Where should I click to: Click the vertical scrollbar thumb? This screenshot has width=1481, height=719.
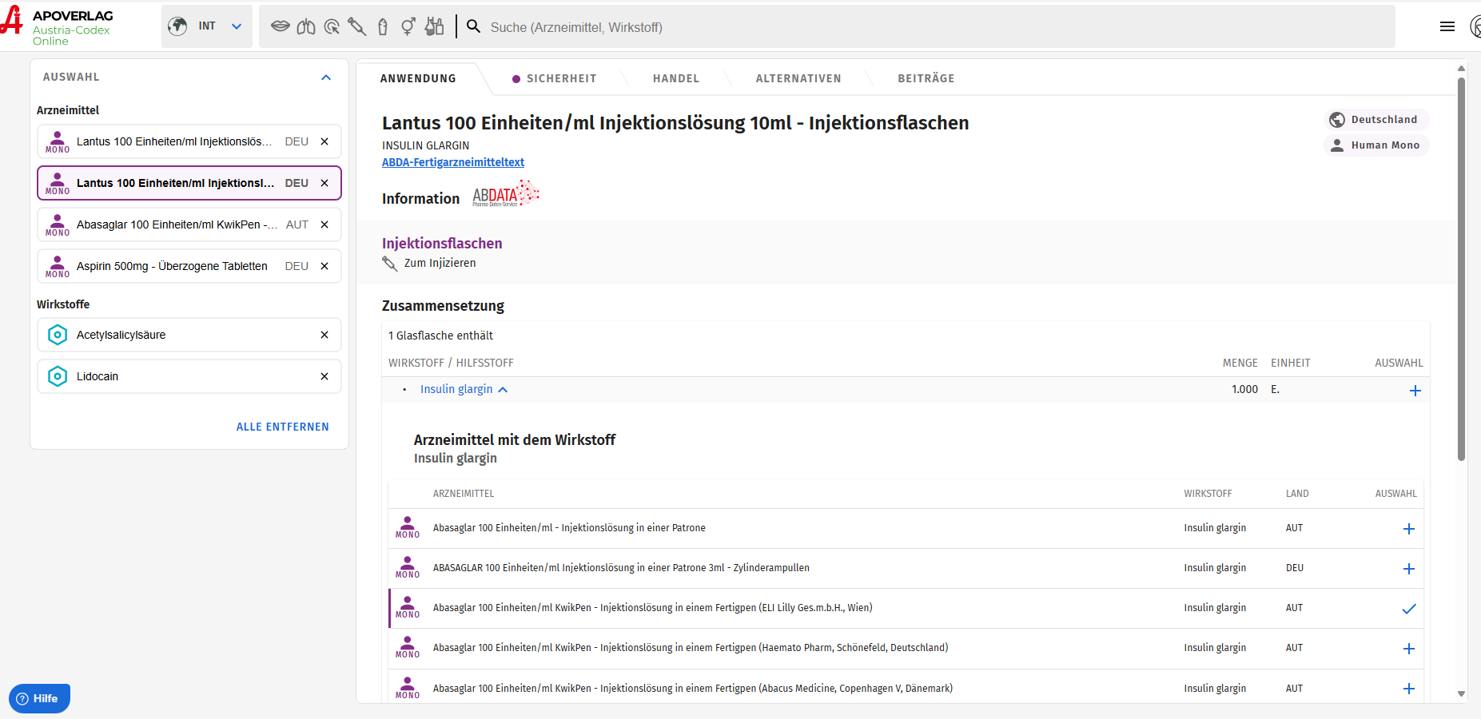click(x=1461, y=268)
